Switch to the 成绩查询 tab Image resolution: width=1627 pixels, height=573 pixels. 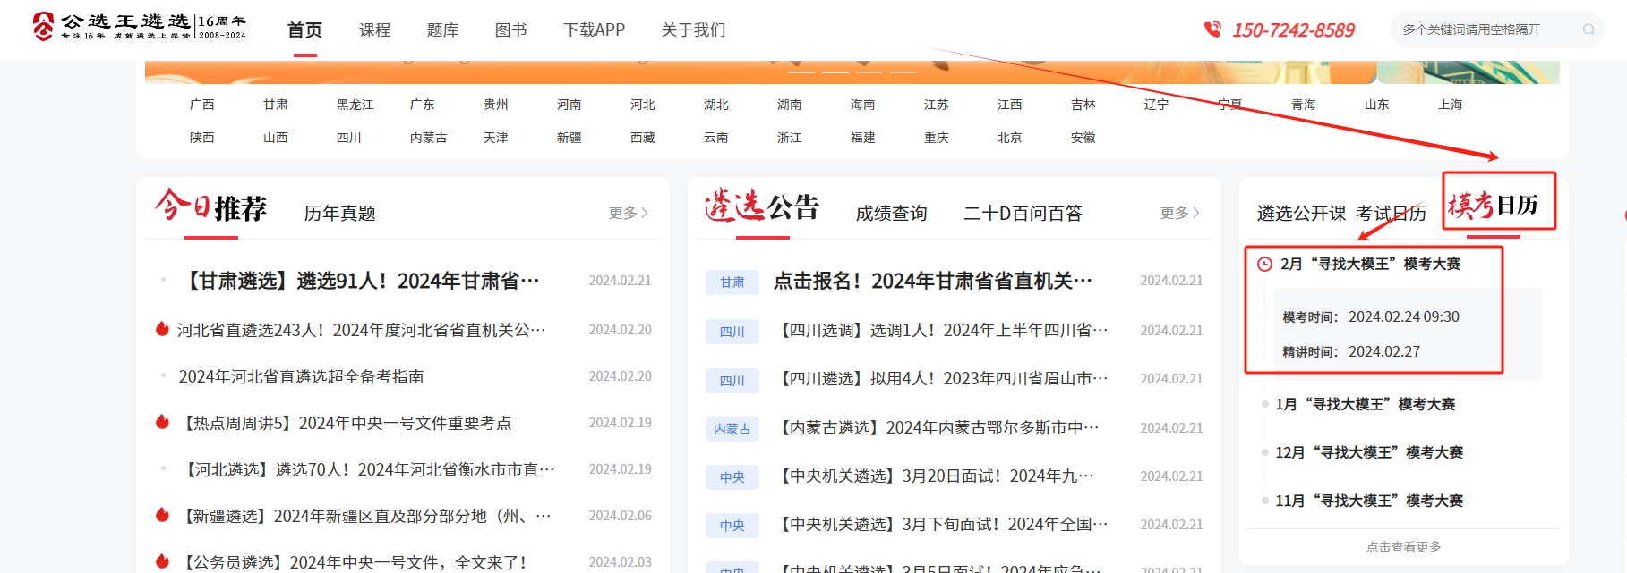tap(891, 213)
